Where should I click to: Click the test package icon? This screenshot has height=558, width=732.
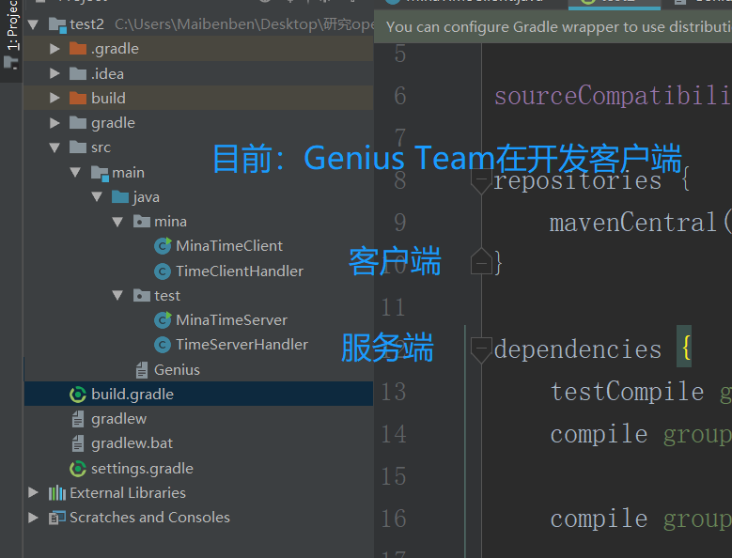click(x=142, y=295)
